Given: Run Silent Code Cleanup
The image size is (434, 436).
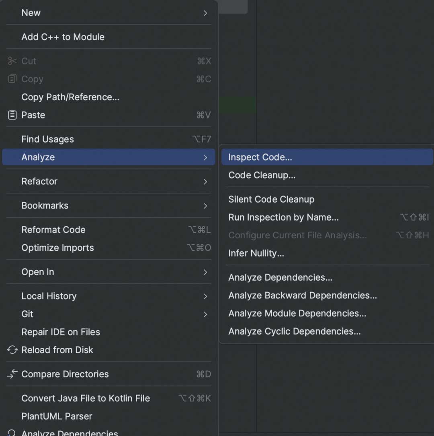Looking at the screenshot, I should 271,199.
